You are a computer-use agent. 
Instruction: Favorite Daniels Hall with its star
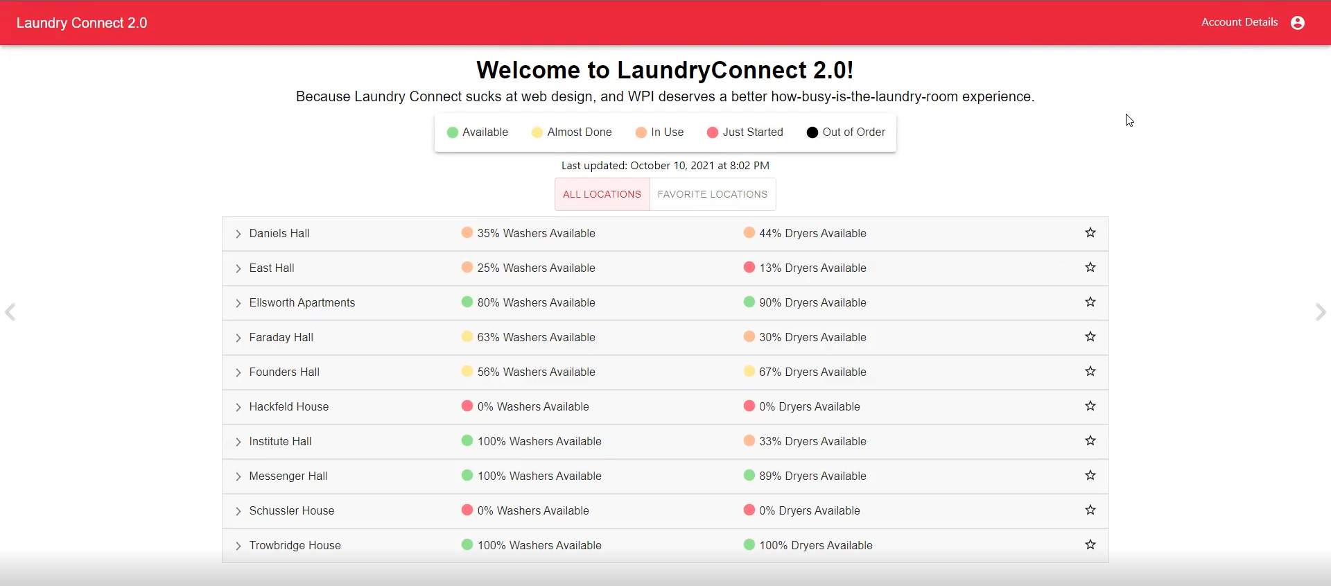pos(1090,232)
